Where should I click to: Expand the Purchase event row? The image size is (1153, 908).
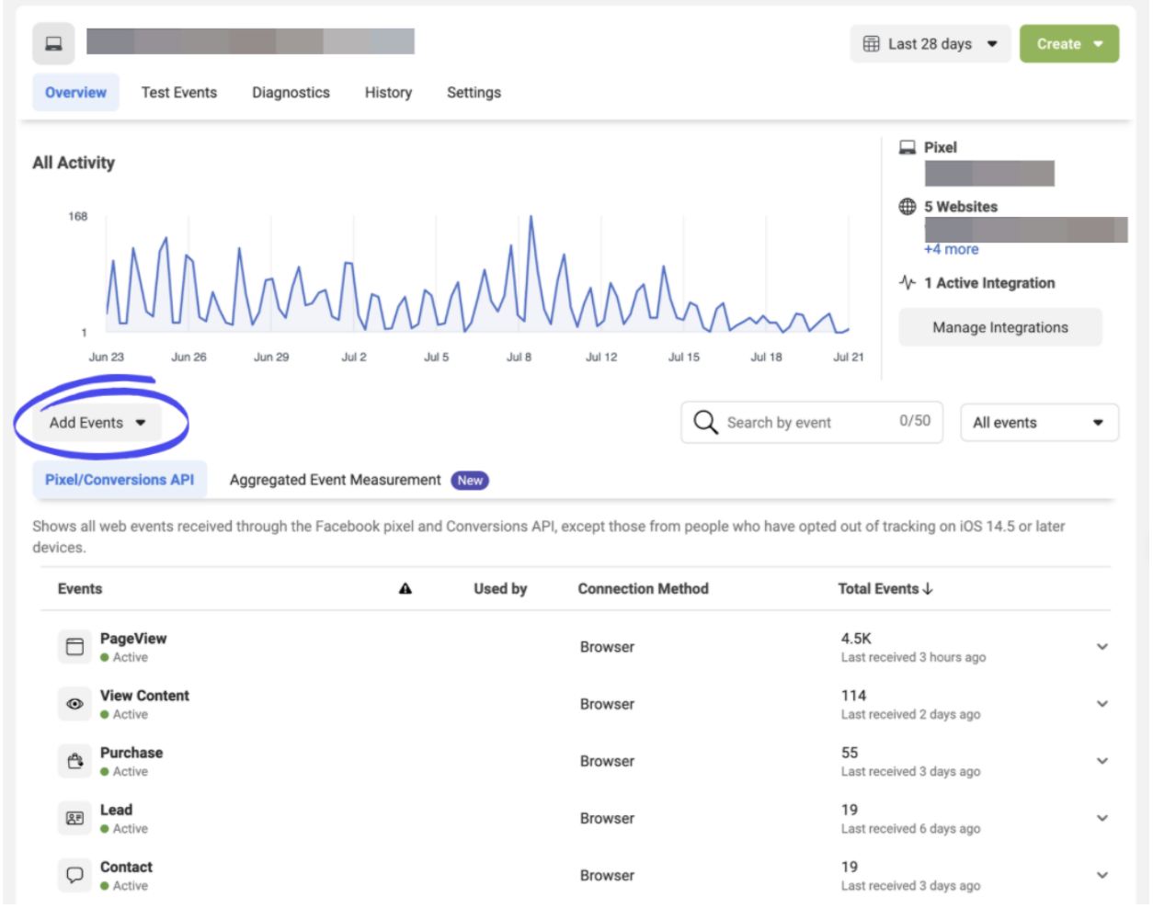pos(1102,761)
